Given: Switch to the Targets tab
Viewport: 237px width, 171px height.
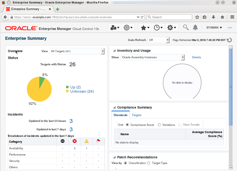Looking at the screenshot, I should pyautogui.click(x=136, y=115).
